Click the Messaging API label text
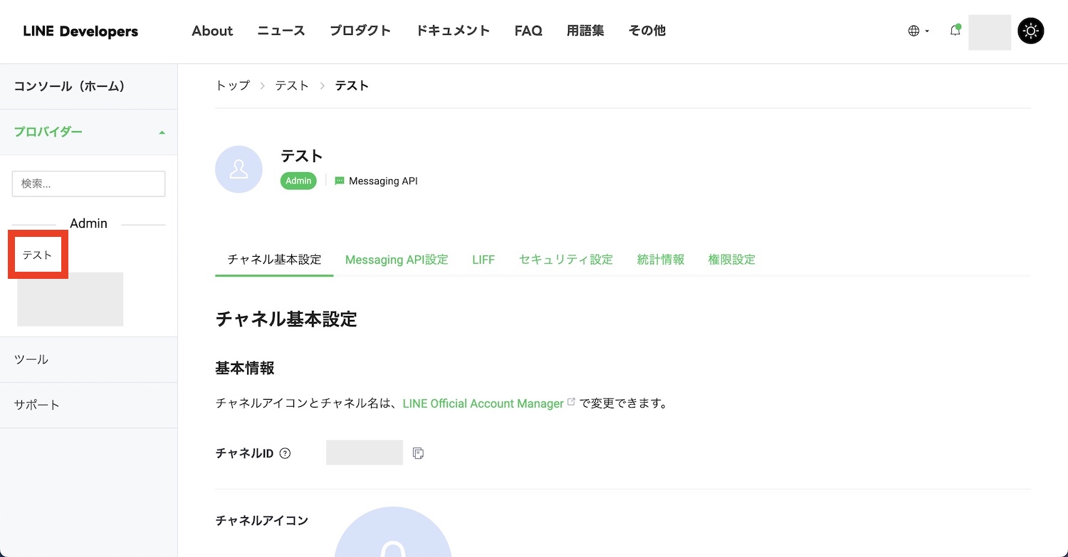This screenshot has width=1068, height=557. [x=383, y=181]
